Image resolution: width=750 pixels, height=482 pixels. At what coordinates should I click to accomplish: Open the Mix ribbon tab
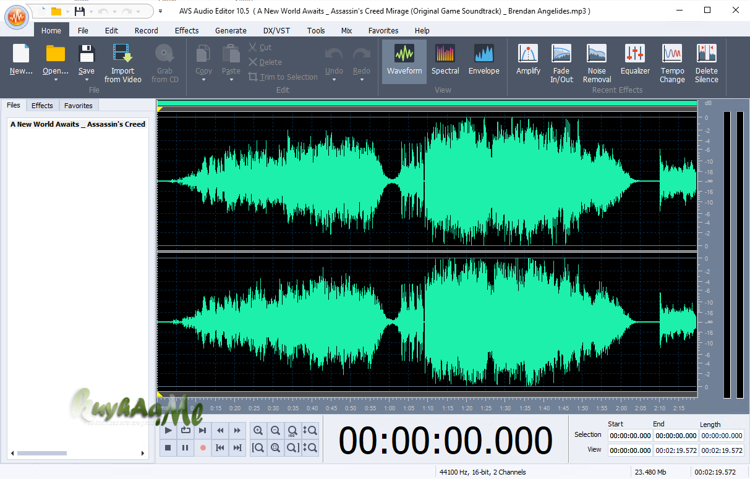347,30
